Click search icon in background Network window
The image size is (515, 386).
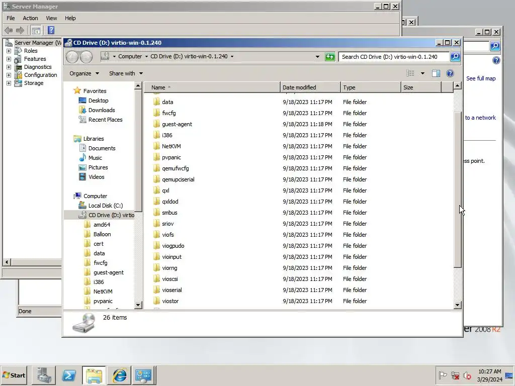pyautogui.click(x=495, y=46)
